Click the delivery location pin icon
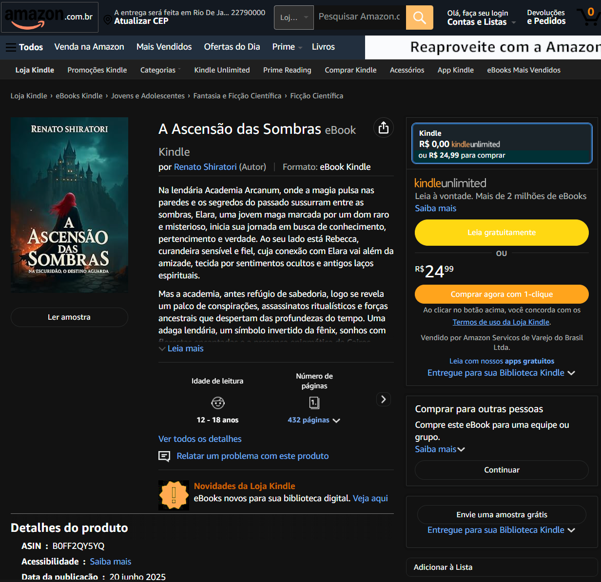 coord(108,20)
